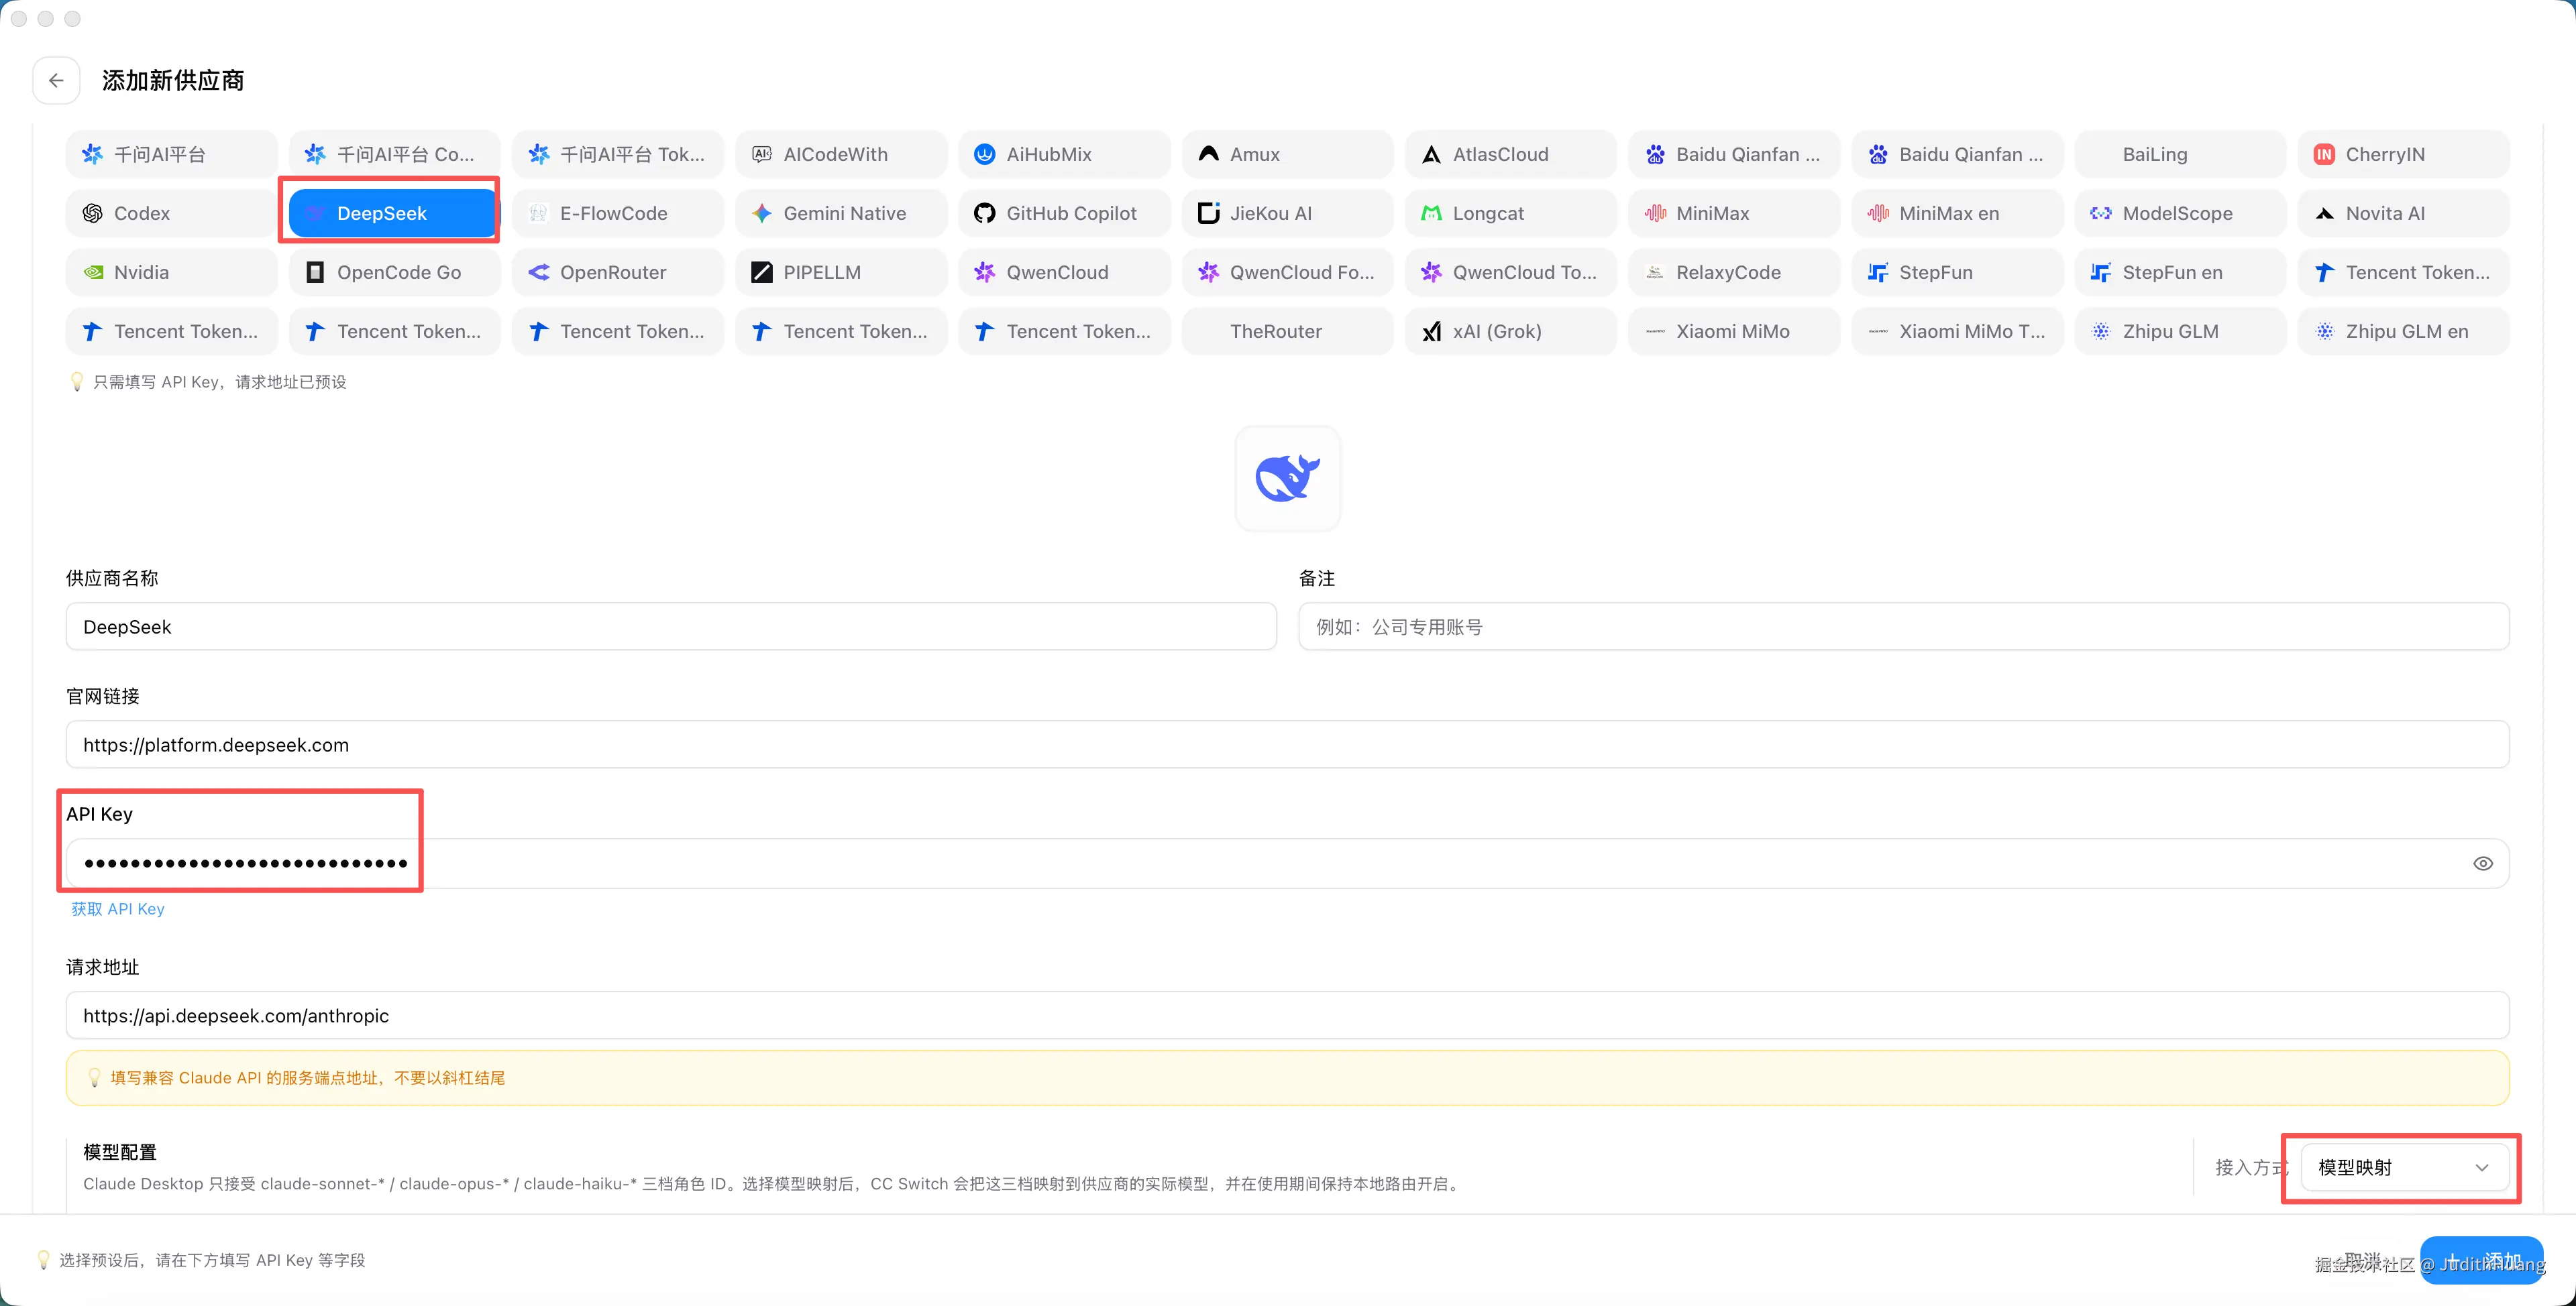The width and height of the screenshot is (2576, 1306).
Task: Select the RelaxyCode provider
Action: (x=1734, y=272)
